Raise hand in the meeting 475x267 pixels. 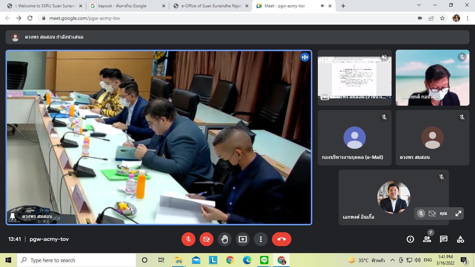[x=225, y=239]
